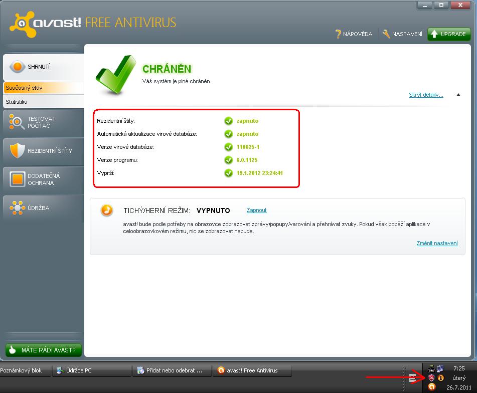Click the date 26.7.2011 in the tray
The image size is (477, 393).
(x=459, y=387)
